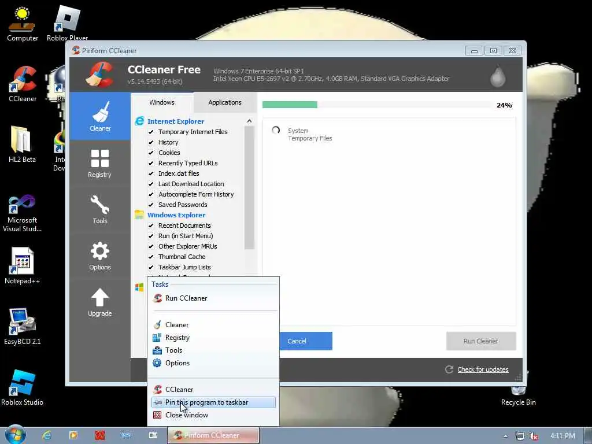
Task: Click the network tray icon
Action: [520, 436]
